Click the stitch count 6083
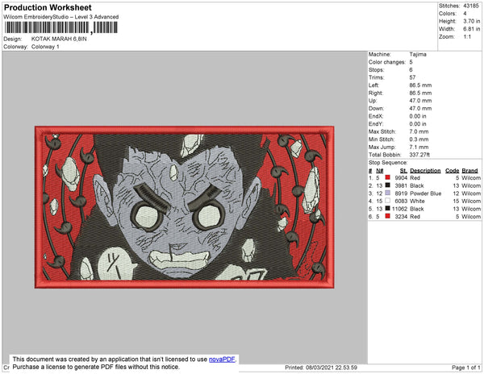 [x=401, y=201]
